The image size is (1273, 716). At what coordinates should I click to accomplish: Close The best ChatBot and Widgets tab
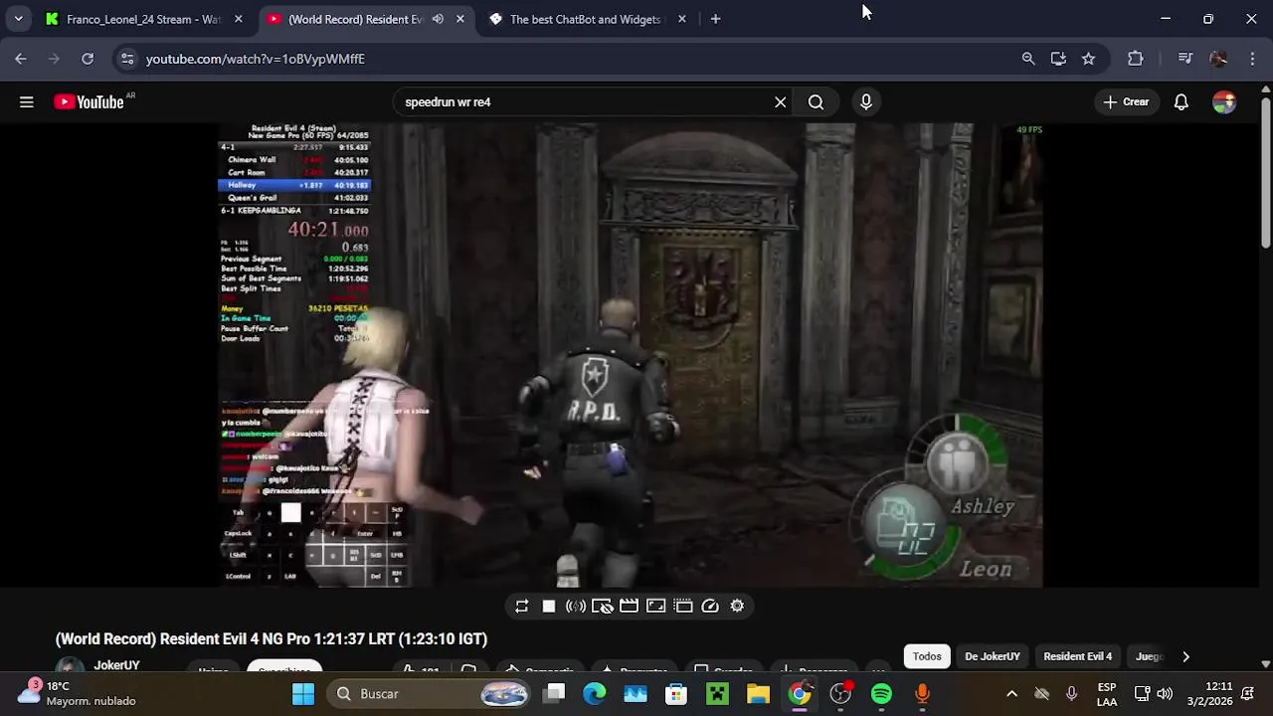681,19
